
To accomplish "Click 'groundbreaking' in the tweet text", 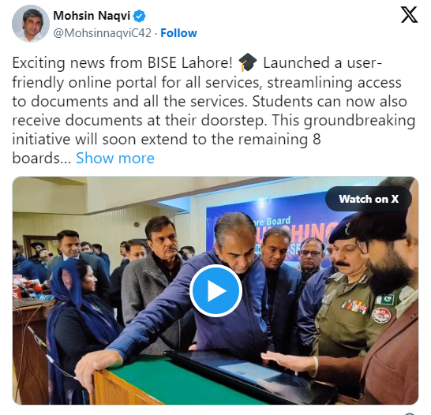I will click(359, 121).
